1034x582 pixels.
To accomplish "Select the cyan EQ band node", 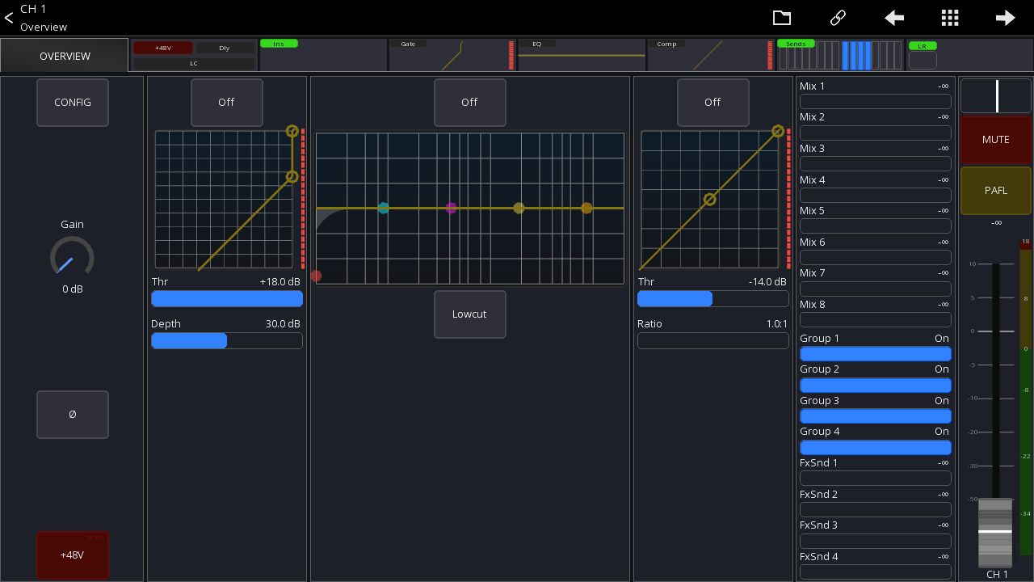I will click(384, 208).
